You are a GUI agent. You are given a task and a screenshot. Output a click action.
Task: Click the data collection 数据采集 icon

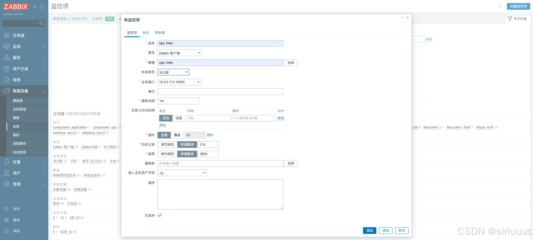[7, 91]
